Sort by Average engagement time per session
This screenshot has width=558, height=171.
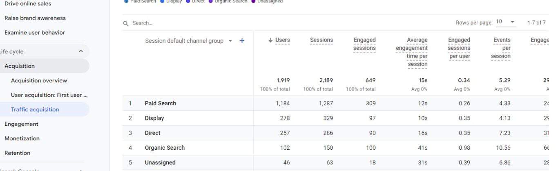pyautogui.click(x=412, y=52)
